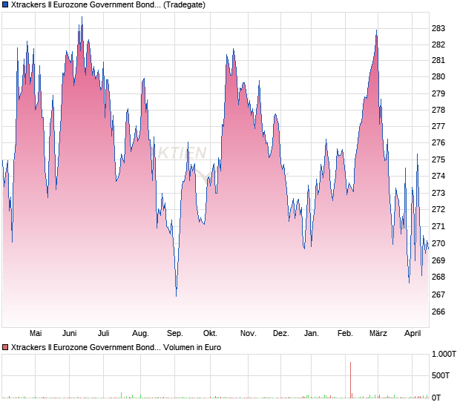Click the 'Sep.' month label
Viewport: 460px width, 405px height.
click(x=175, y=334)
